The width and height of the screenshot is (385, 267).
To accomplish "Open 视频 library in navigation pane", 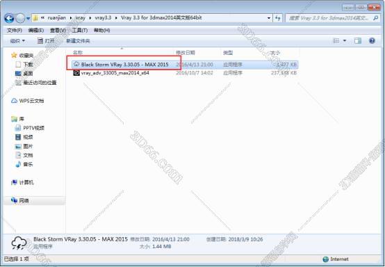I will 28,137.
